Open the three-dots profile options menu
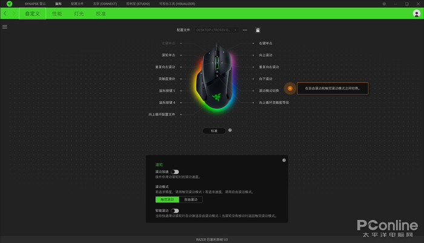Image resolution: width=424 pixels, height=243 pixels. click(x=245, y=30)
